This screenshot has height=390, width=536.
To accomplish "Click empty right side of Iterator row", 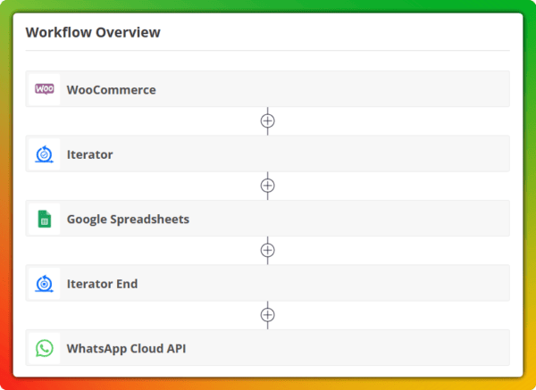I will point(402,154).
